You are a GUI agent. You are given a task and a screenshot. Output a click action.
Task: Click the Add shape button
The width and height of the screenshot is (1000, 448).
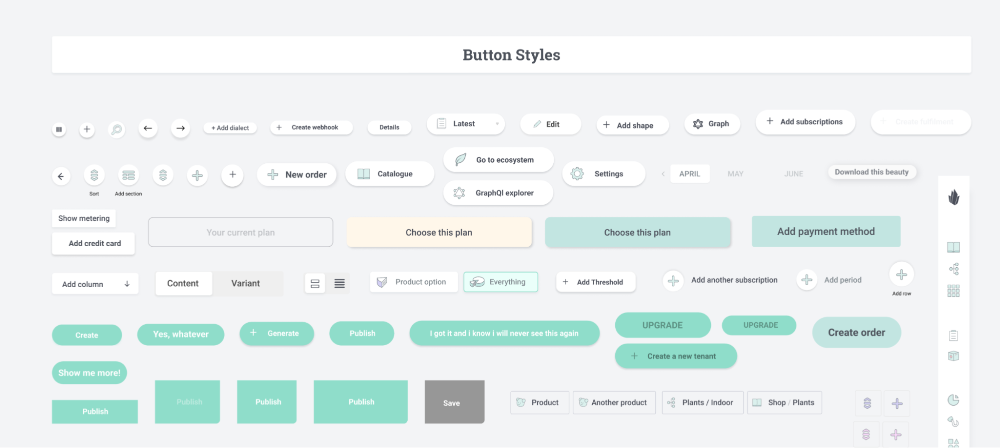tap(632, 125)
